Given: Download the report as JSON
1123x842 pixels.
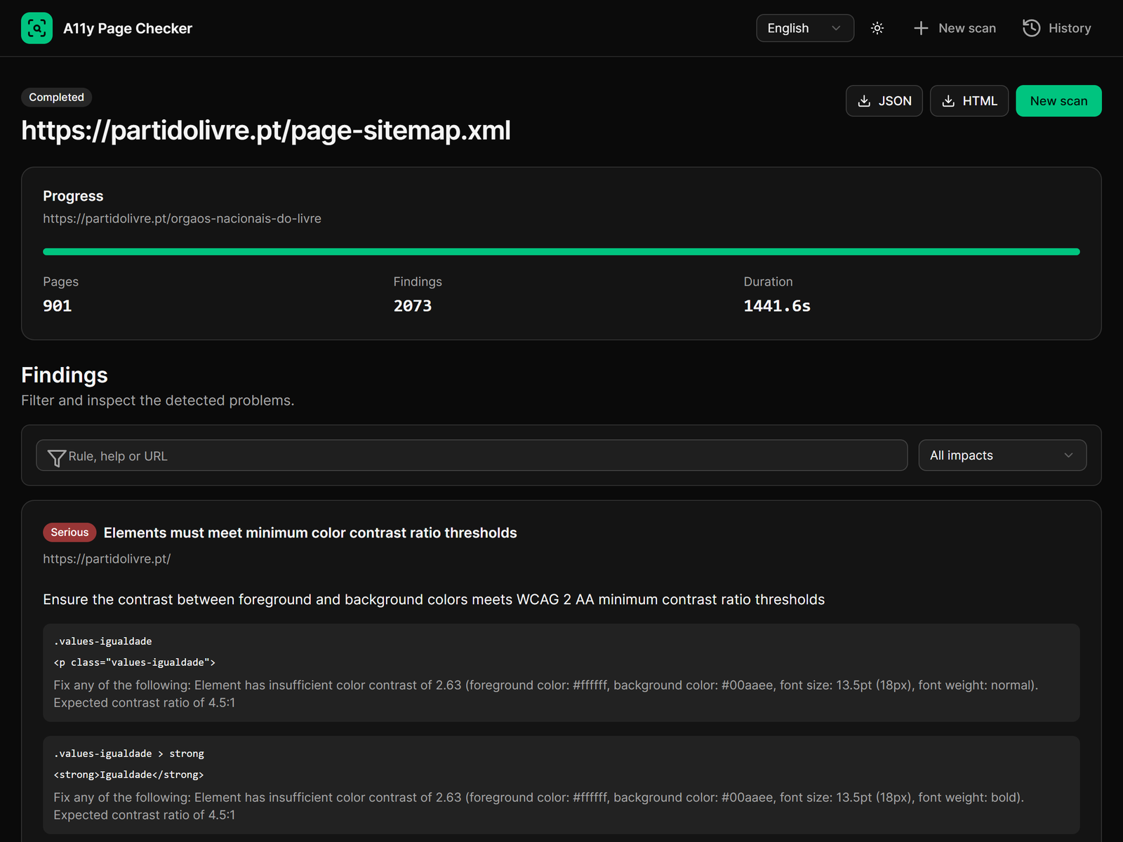Looking at the screenshot, I should click(884, 101).
